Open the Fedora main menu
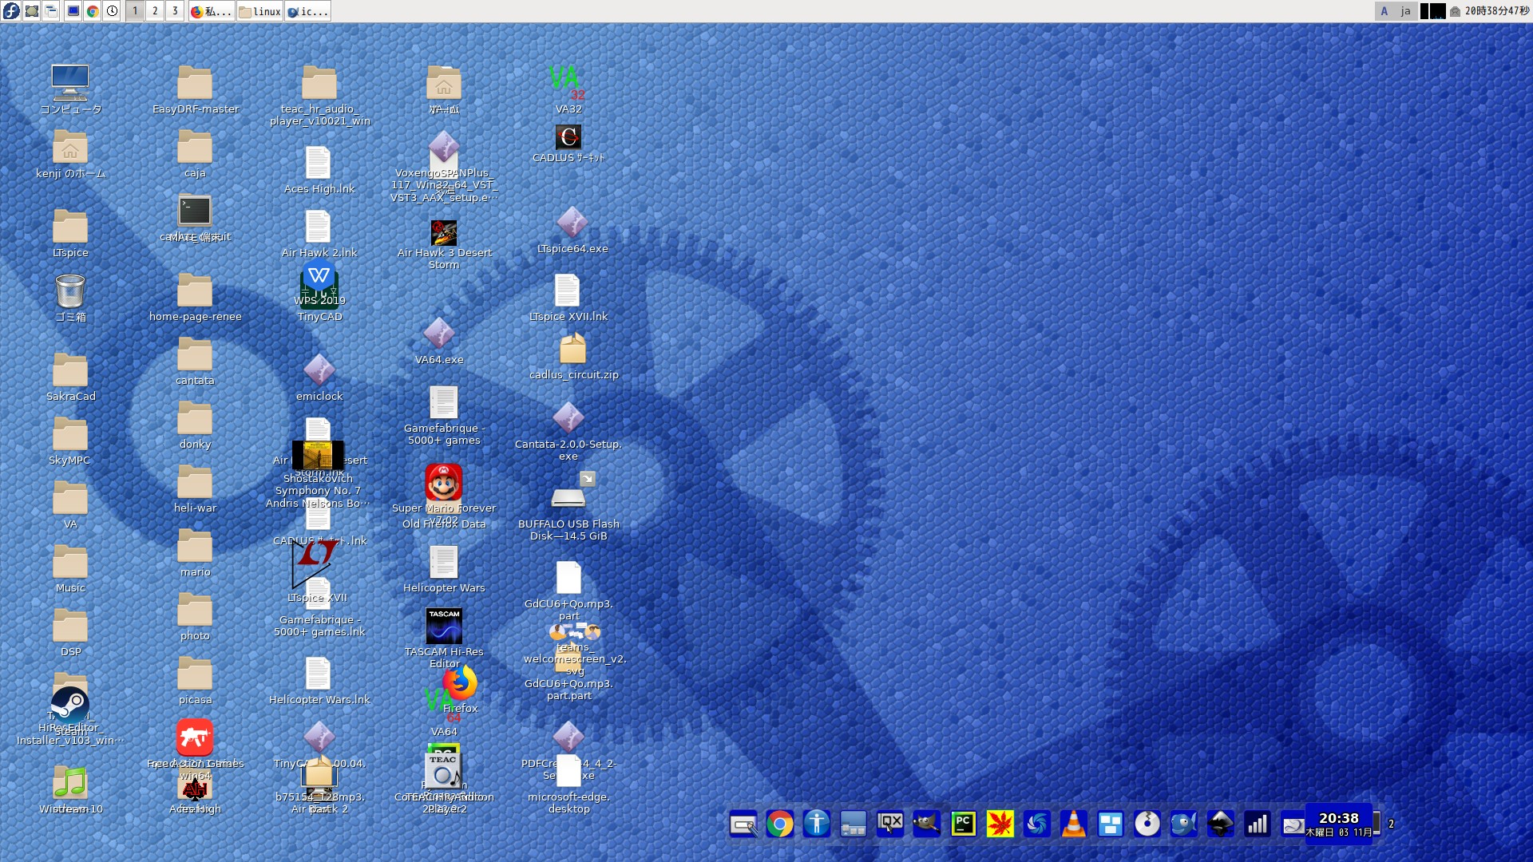The image size is (1533, 862). [11, 11]
